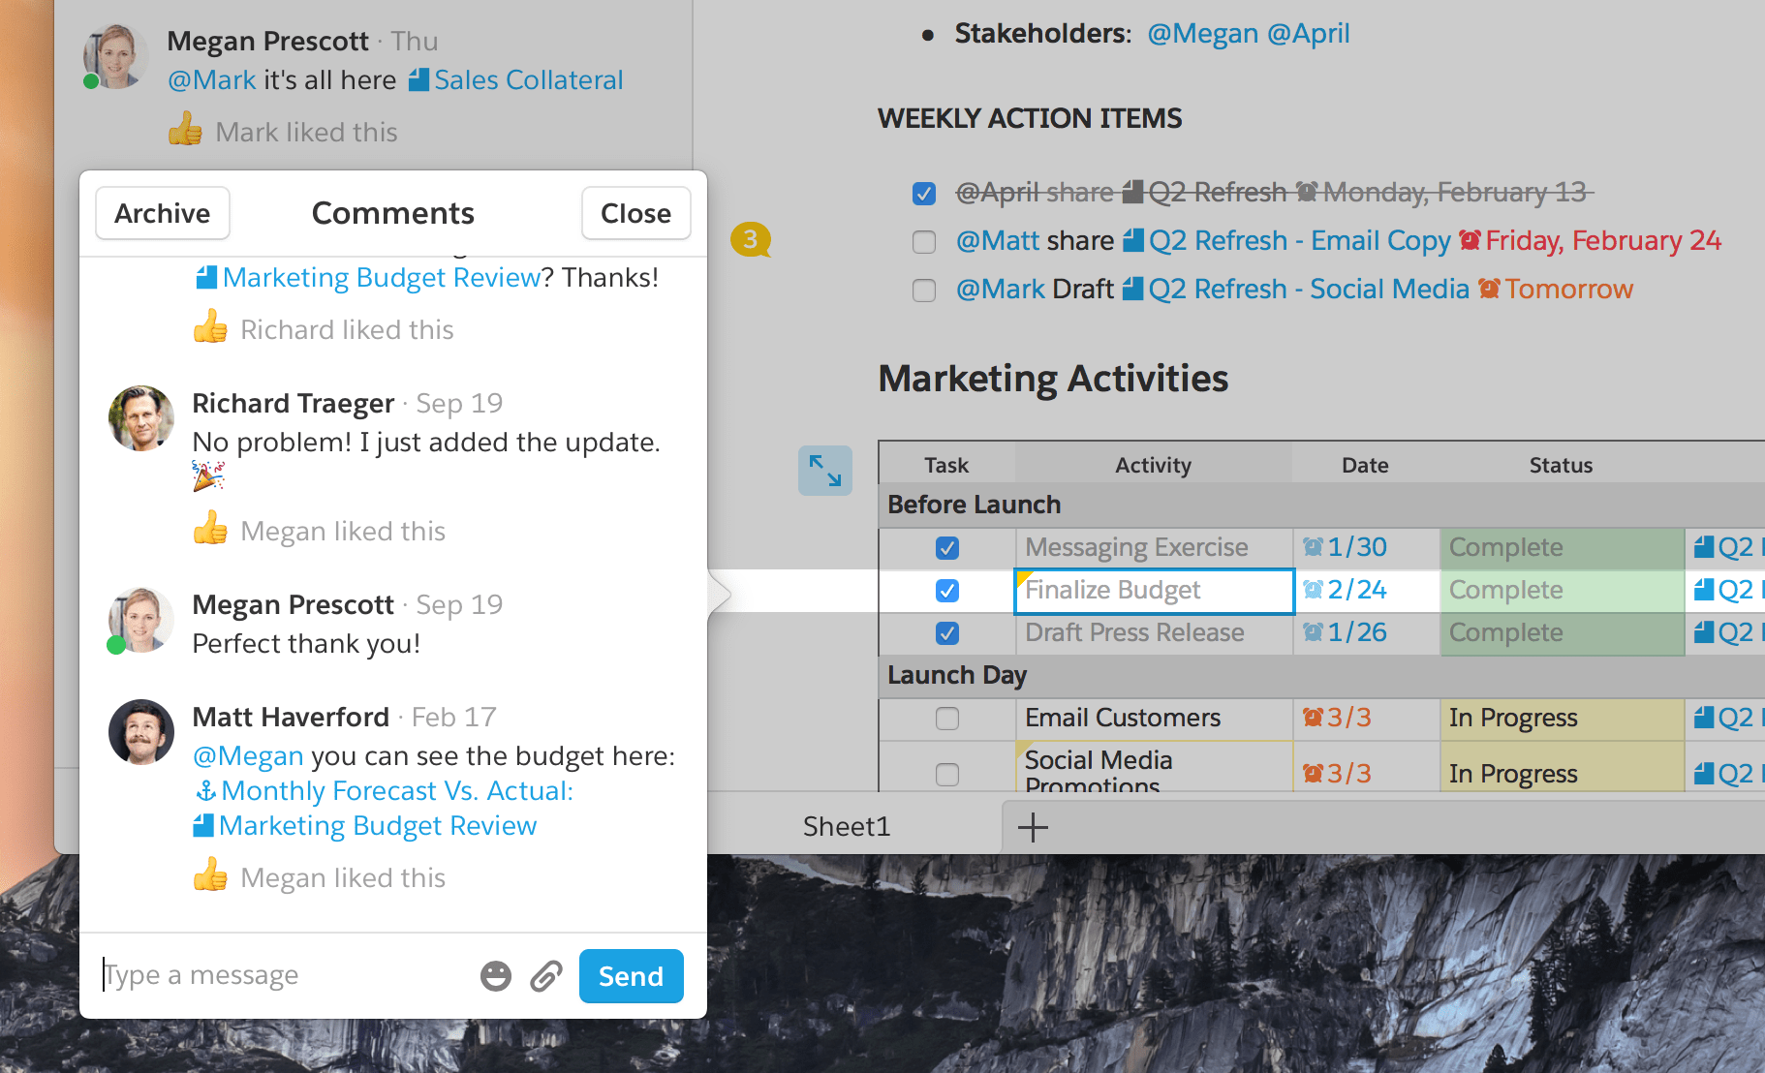1765x1073 pixels.
Task: Uncheck the Finalize Budget task checkbox
Action: [x=947, y=591]
